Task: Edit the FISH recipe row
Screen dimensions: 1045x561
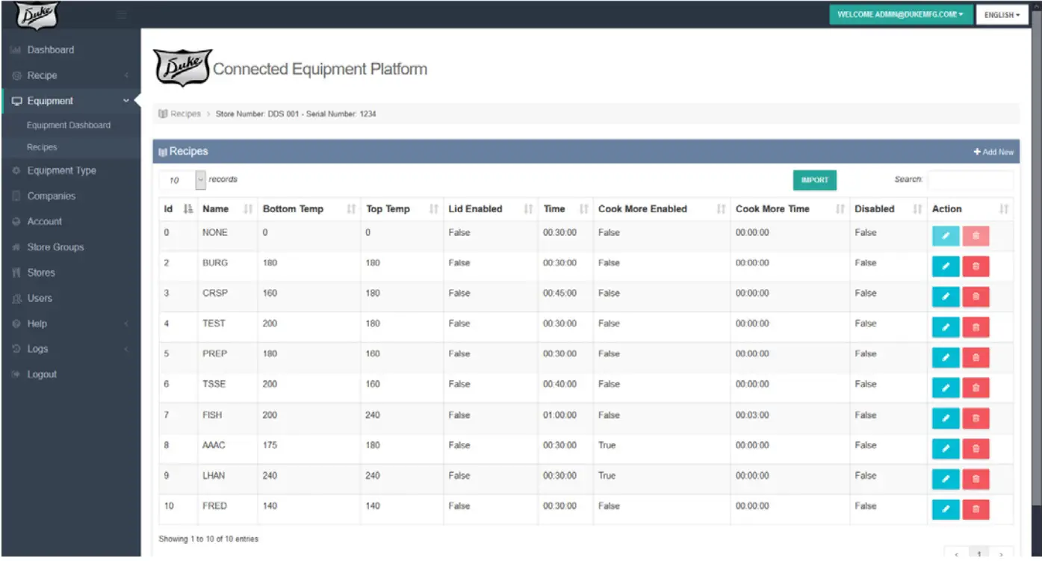Action: click(x=945, y=418)
